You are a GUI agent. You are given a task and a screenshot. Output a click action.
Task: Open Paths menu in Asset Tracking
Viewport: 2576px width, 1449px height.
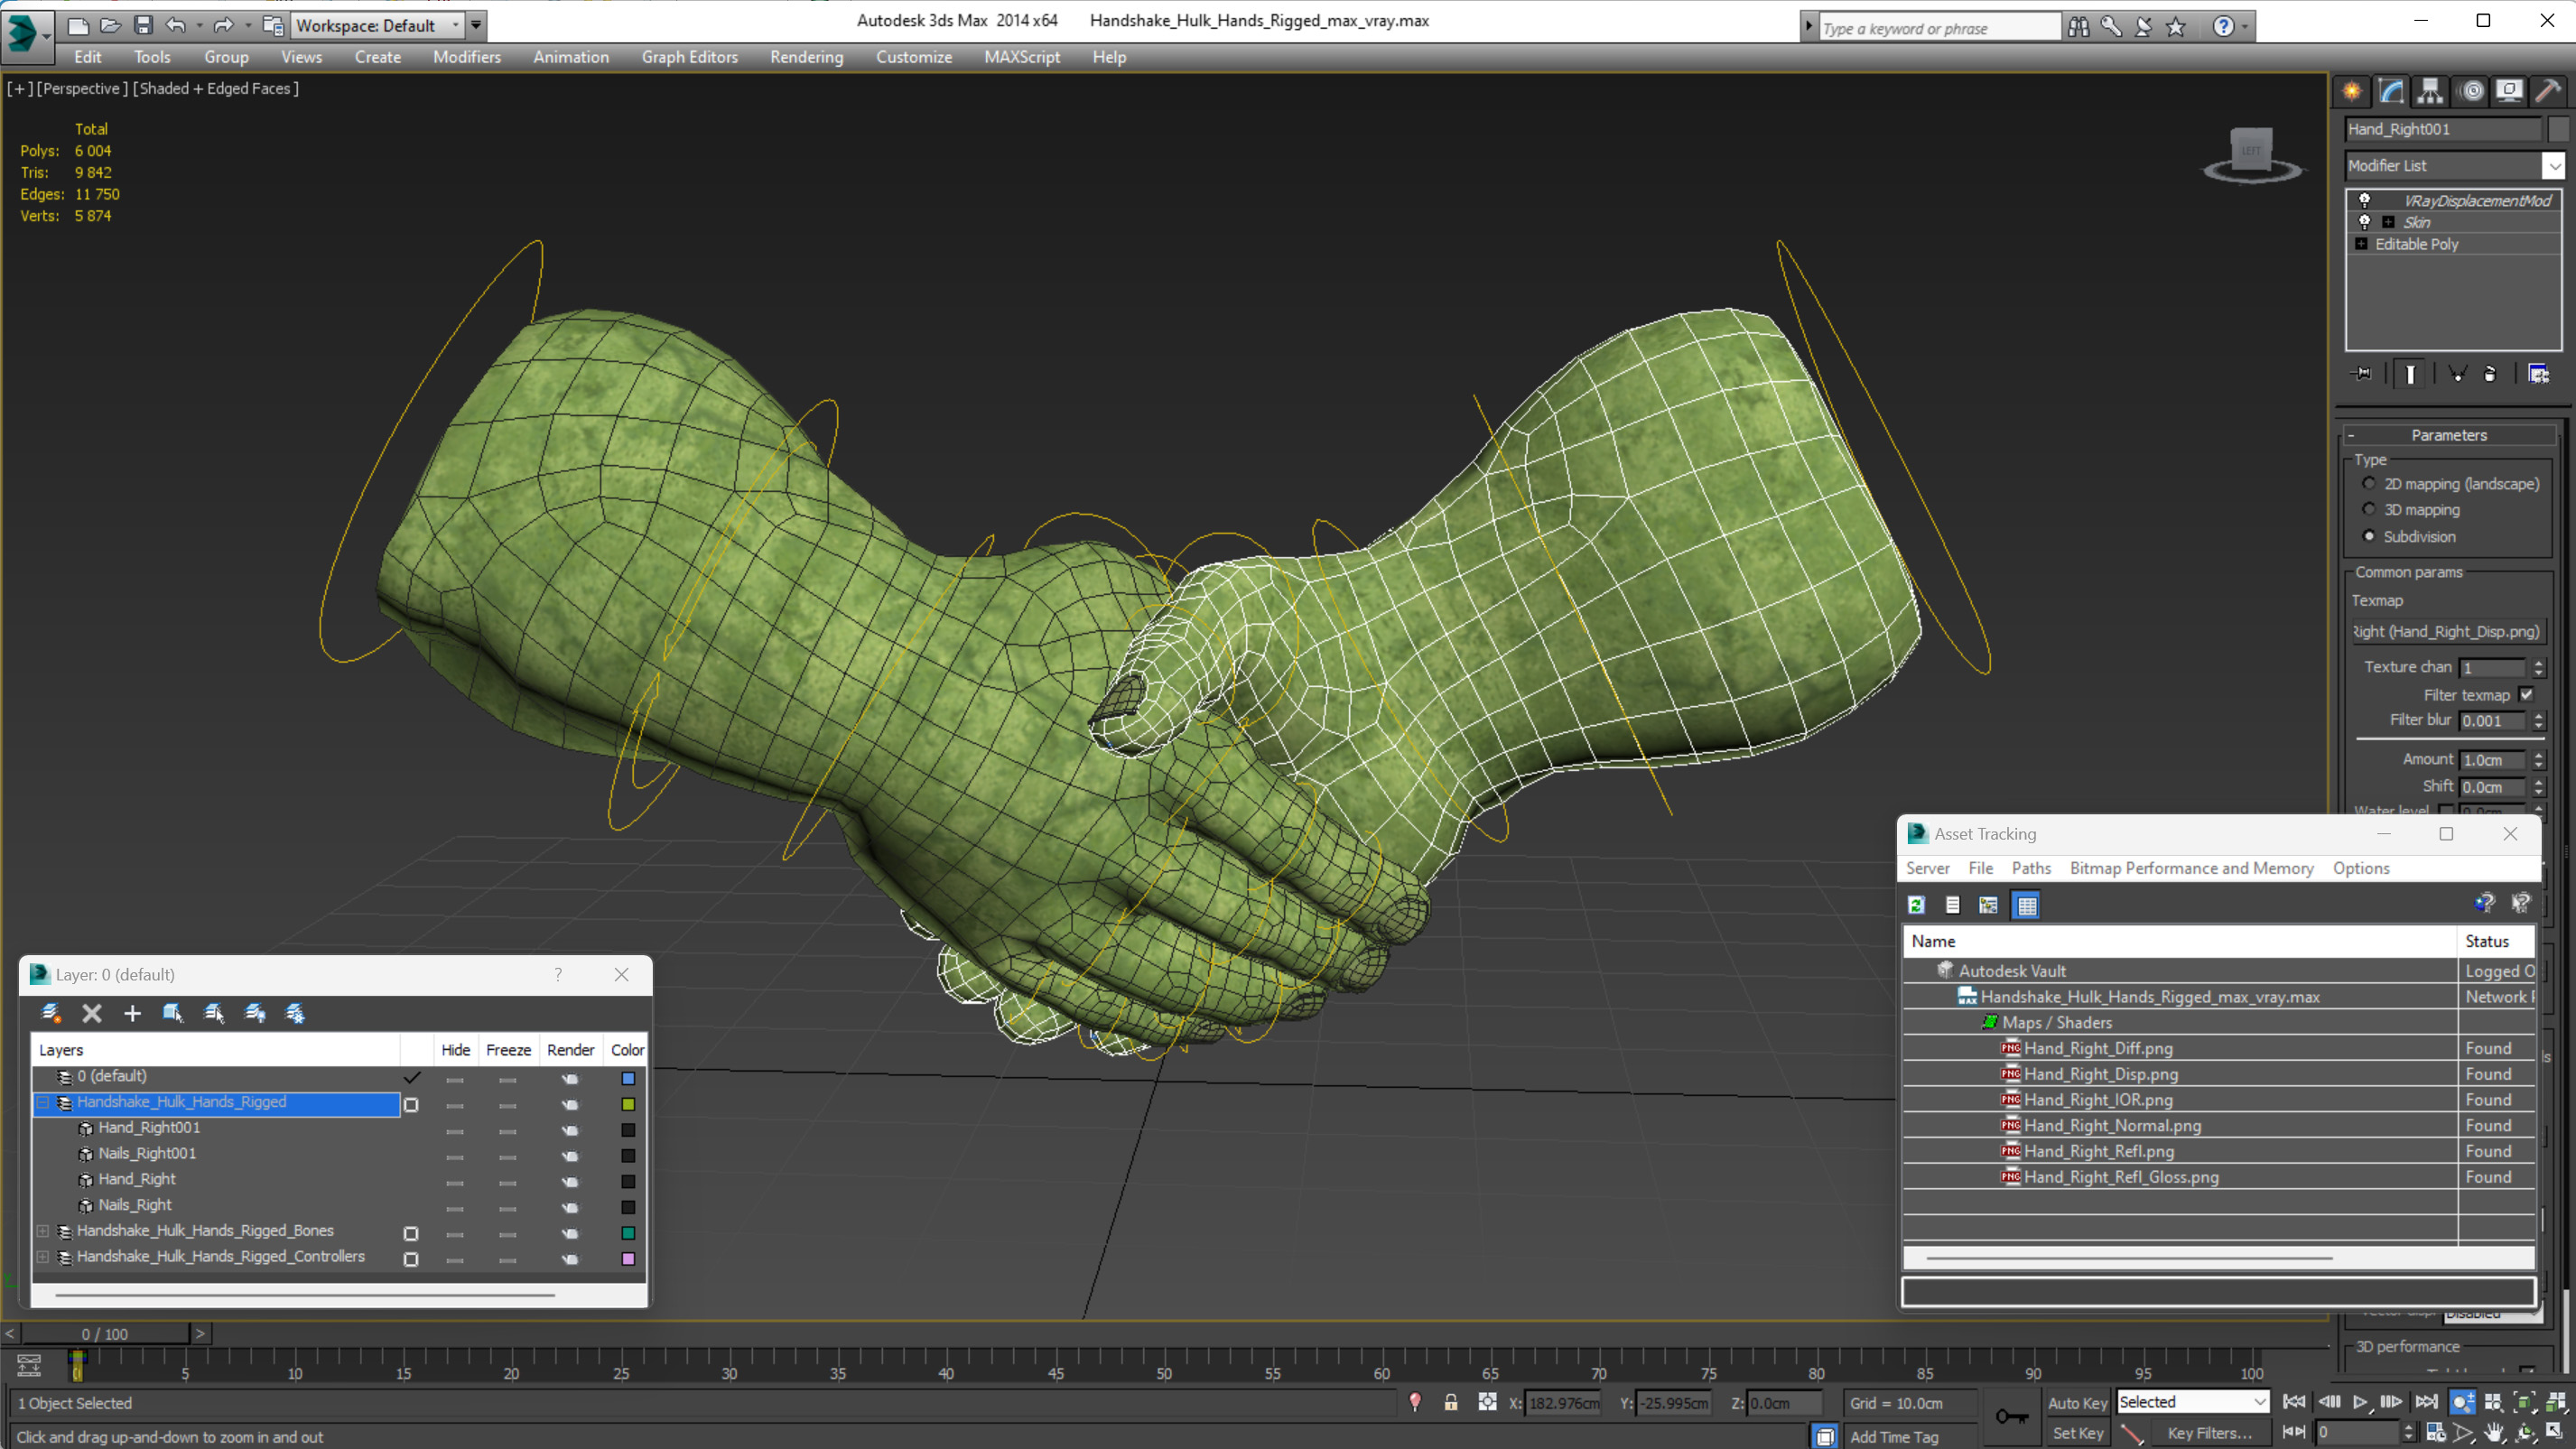pos(2031,868)
